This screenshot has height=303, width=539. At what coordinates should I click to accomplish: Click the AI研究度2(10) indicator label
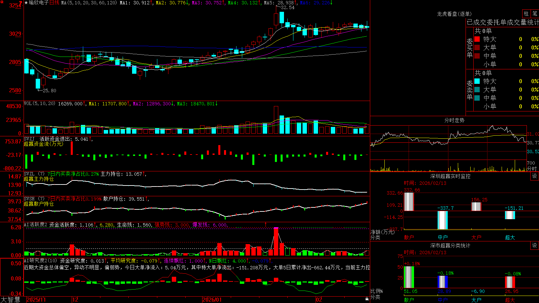pos(40,261)
